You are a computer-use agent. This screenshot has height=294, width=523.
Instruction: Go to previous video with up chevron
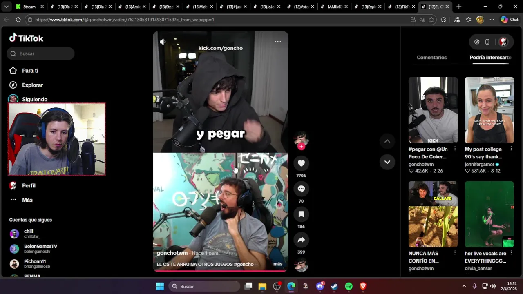[387, 141]
